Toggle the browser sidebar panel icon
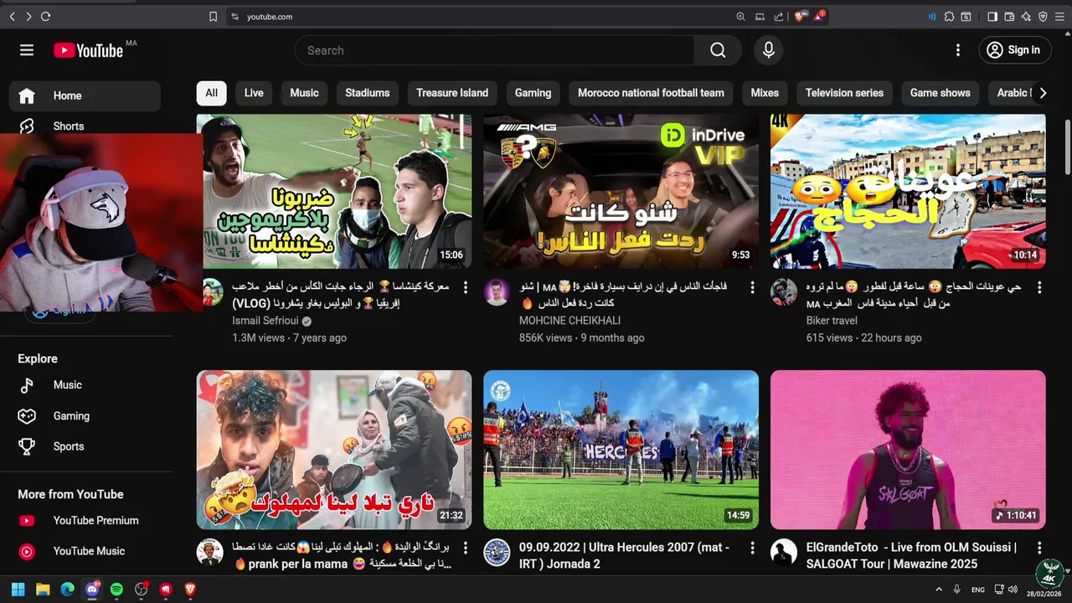The image size is (1072, 603). (992, 17)
